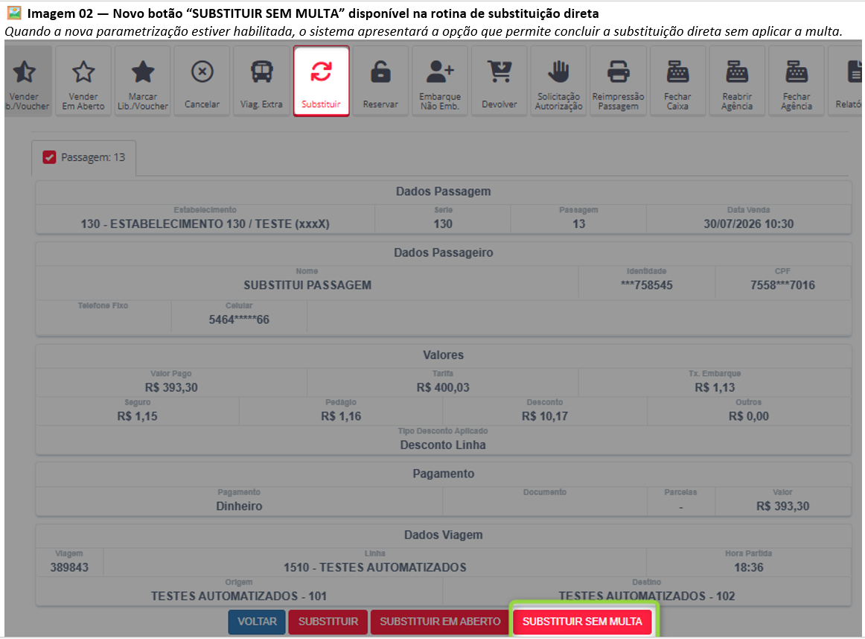Click Reimpressão Passagem printer icon
The image size is (865, 639).
coord(619,72)
